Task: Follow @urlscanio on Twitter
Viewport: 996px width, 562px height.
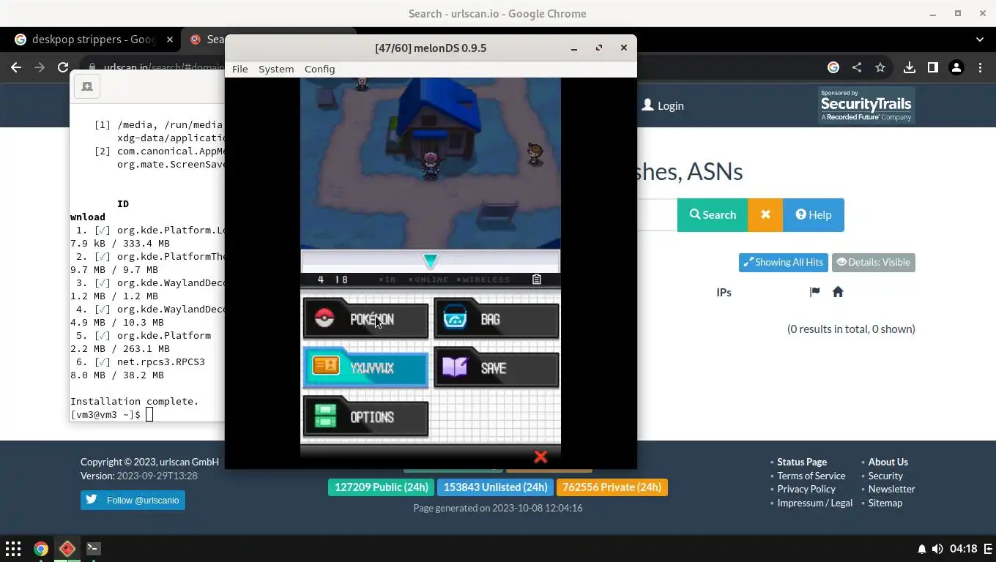Action: click(133, 500)
